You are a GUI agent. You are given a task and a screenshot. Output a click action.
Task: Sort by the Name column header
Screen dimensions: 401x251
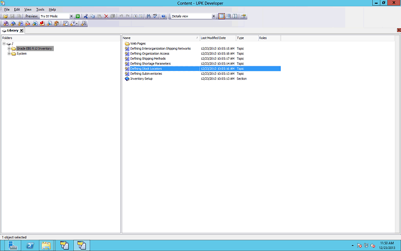coord(160,38)
